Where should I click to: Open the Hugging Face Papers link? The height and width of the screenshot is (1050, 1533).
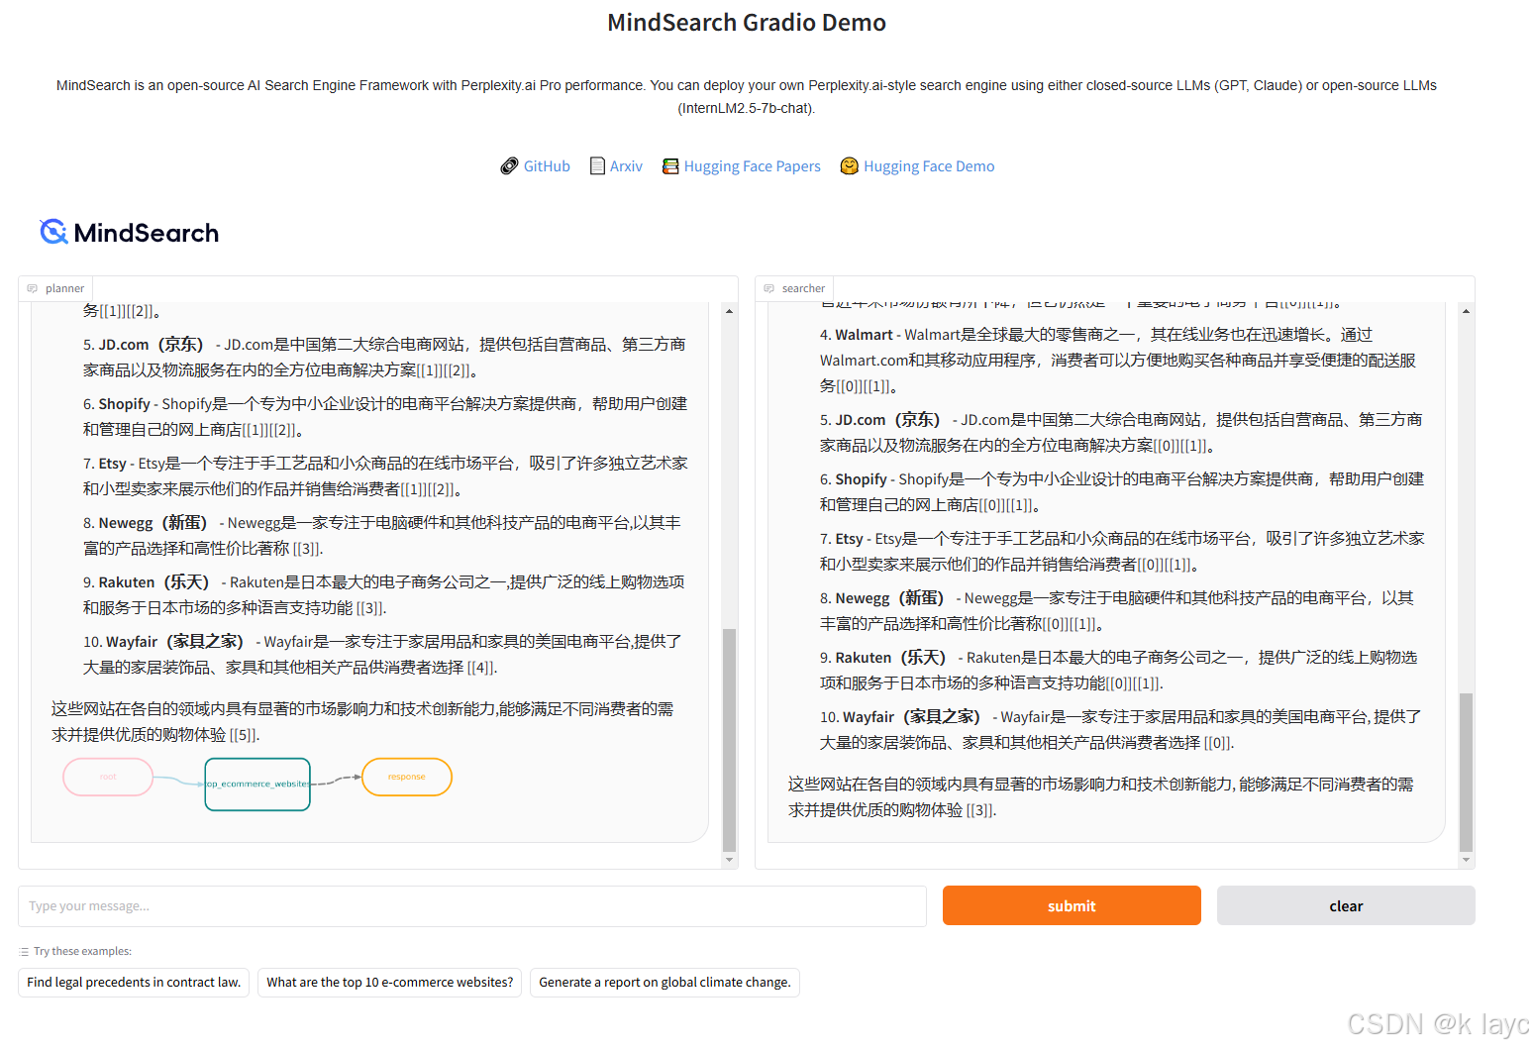click(x=752, y=166)
